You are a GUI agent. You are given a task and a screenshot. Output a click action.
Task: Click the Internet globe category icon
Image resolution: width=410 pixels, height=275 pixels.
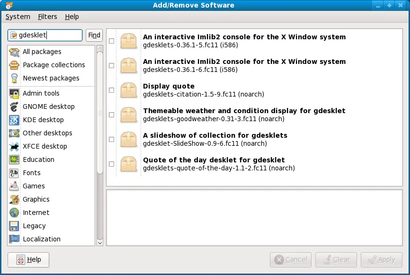15,213
